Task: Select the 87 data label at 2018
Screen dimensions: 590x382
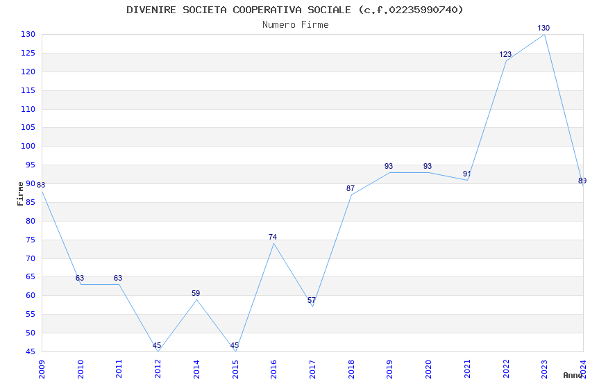Action: tap(351, 188)
